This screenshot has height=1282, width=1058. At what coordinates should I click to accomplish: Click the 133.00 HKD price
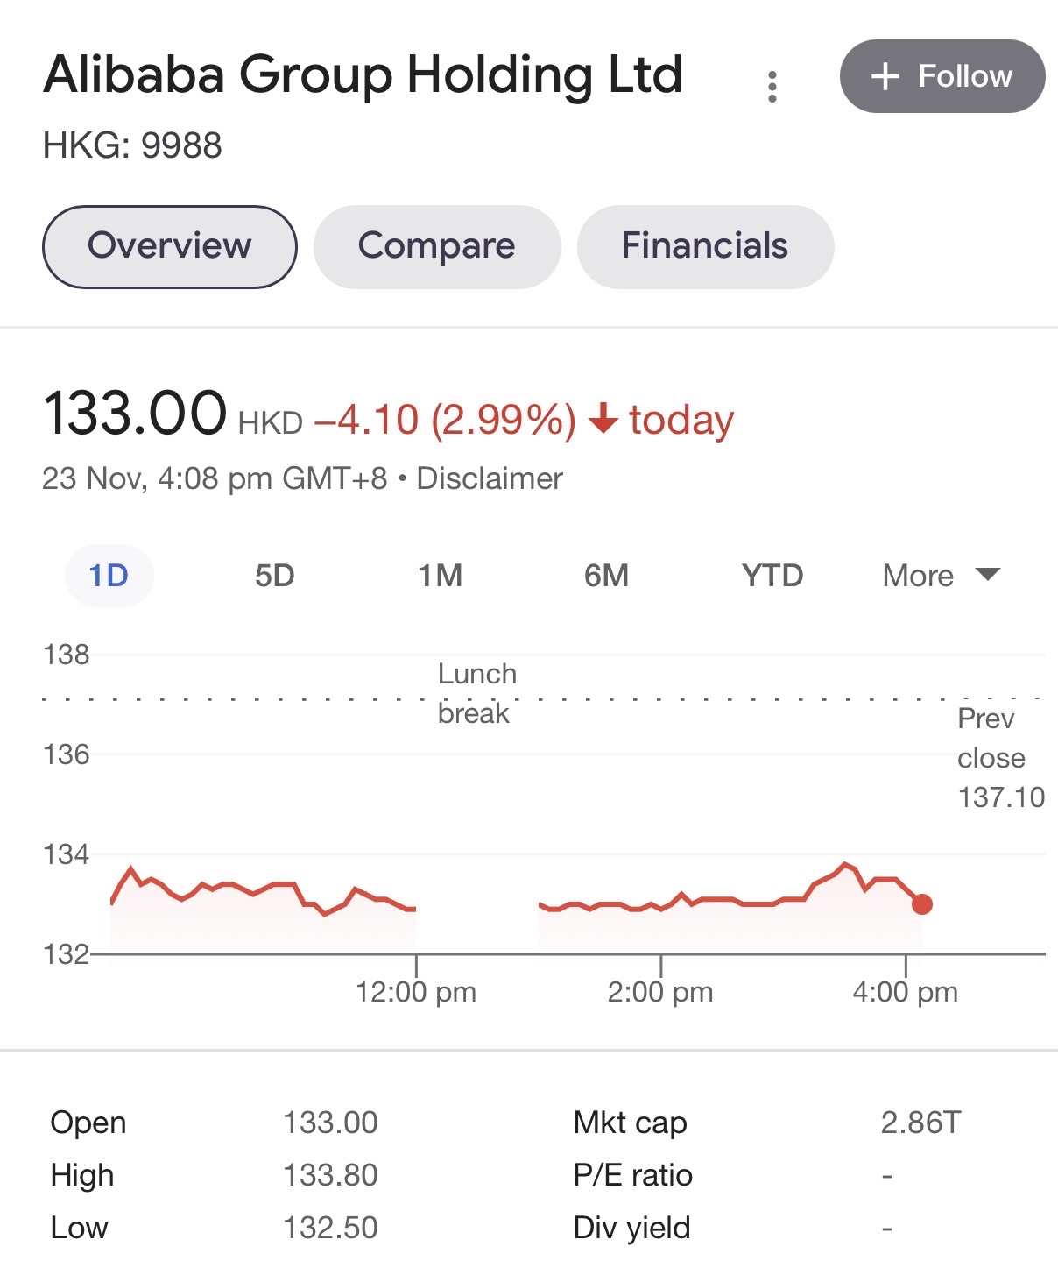pos(136,414)
